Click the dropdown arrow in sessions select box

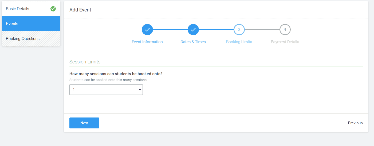[x=140, y=90]
